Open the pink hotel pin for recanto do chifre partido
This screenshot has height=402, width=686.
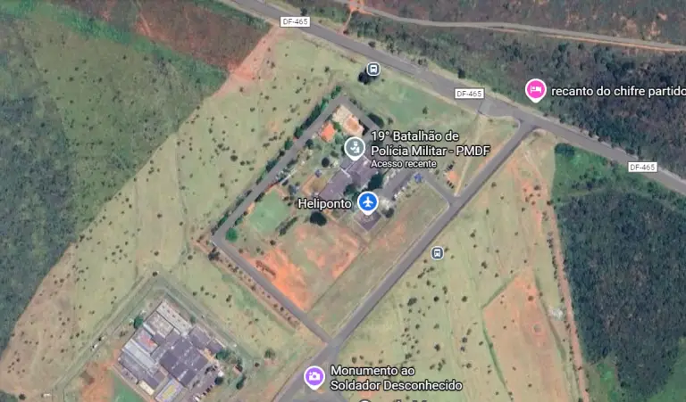[x=536, y=90]
